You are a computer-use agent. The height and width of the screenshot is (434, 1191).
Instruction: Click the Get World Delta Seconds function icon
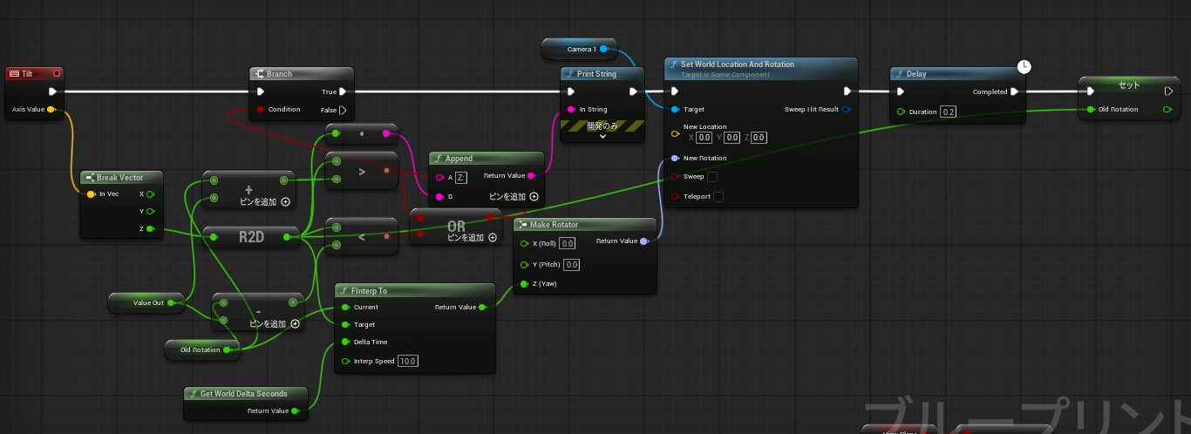192,393
